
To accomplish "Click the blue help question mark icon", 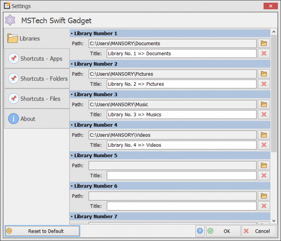I will point(200,231).
